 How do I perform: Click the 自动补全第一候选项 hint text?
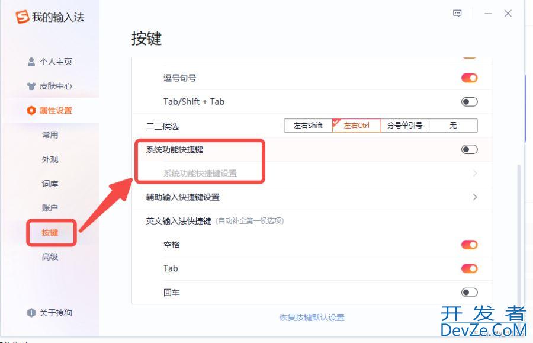click(x=250, y=221)
